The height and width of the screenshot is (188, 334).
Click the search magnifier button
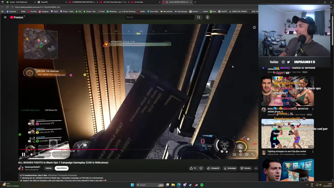tap(199, 17)
